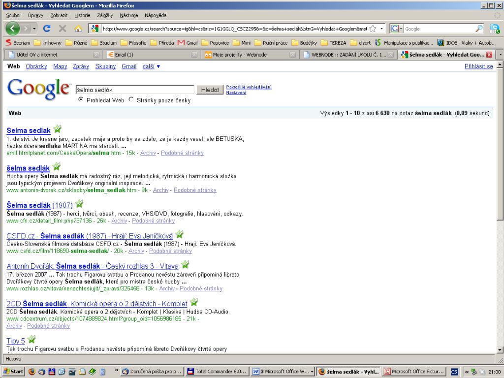The width and height of the screenshot is (504, 378).
Task: Open the TEREZA bookmarks folder
Action: pyautogui.click(x=334, y=43)
